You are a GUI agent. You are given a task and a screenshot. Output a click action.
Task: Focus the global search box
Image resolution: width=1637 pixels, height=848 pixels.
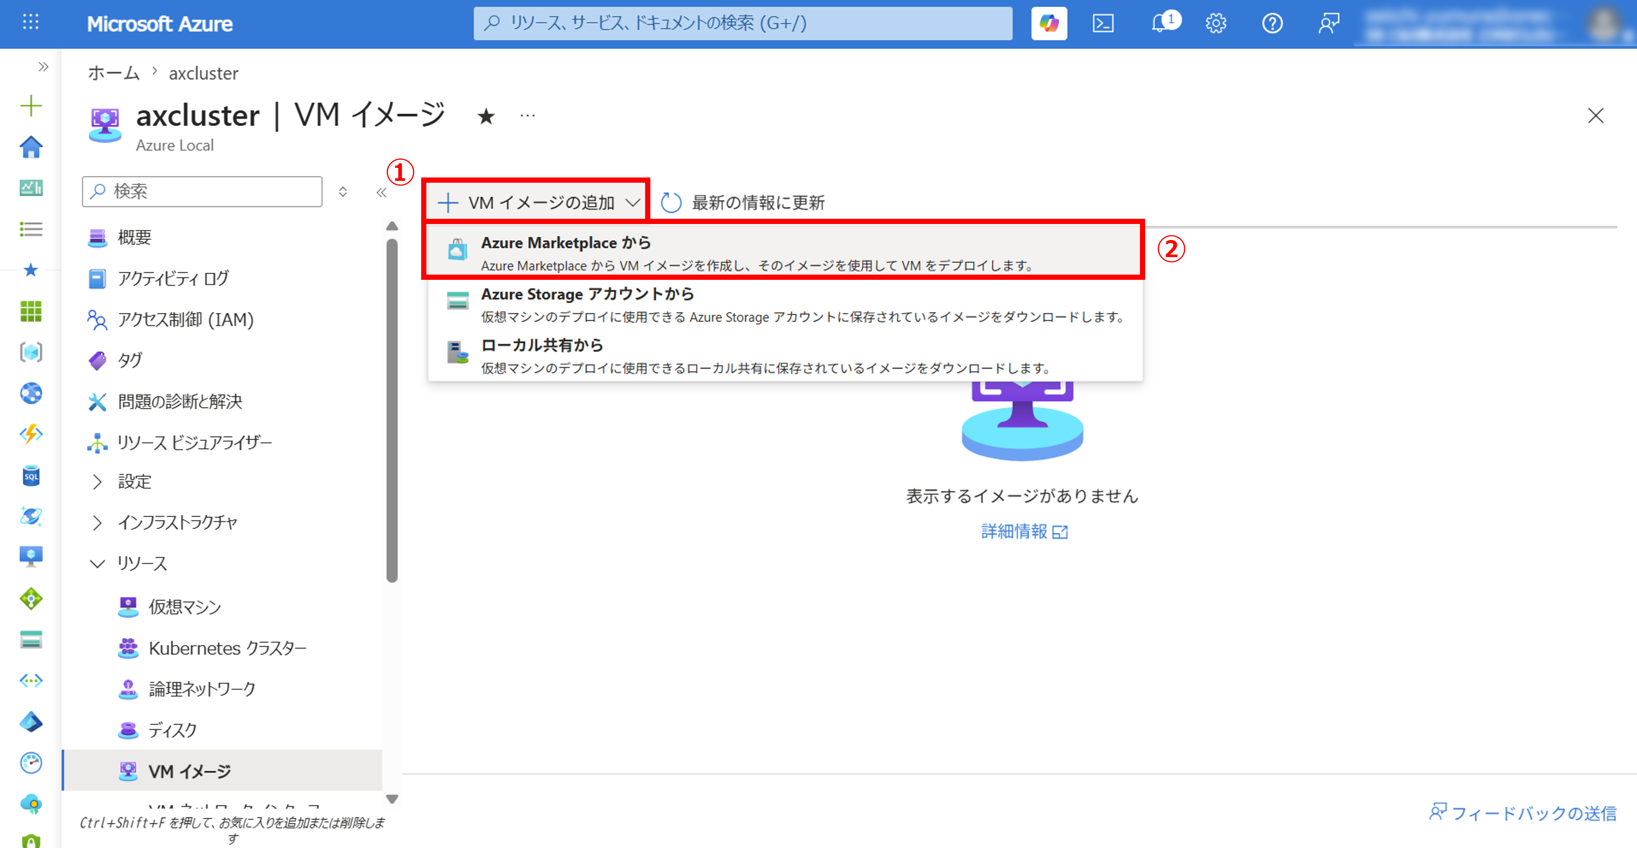(742, 23)
